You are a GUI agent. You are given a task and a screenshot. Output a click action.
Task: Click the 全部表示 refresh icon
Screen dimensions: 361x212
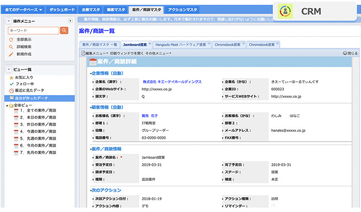(x=11, y=40)
